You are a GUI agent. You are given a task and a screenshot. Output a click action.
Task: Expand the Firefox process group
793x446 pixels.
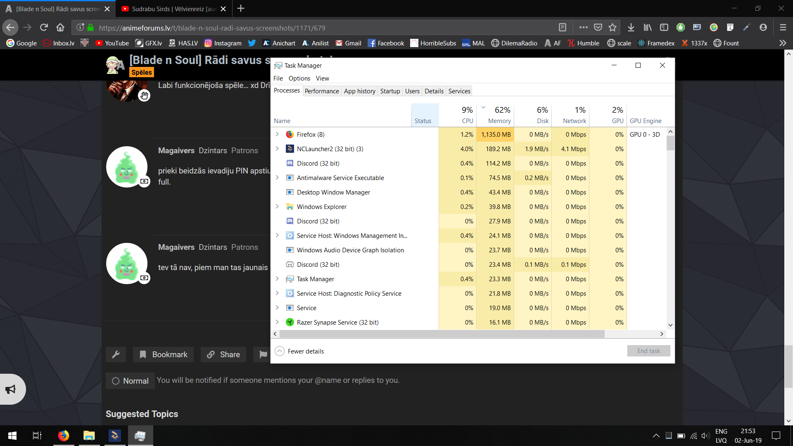tap(277, 135)
